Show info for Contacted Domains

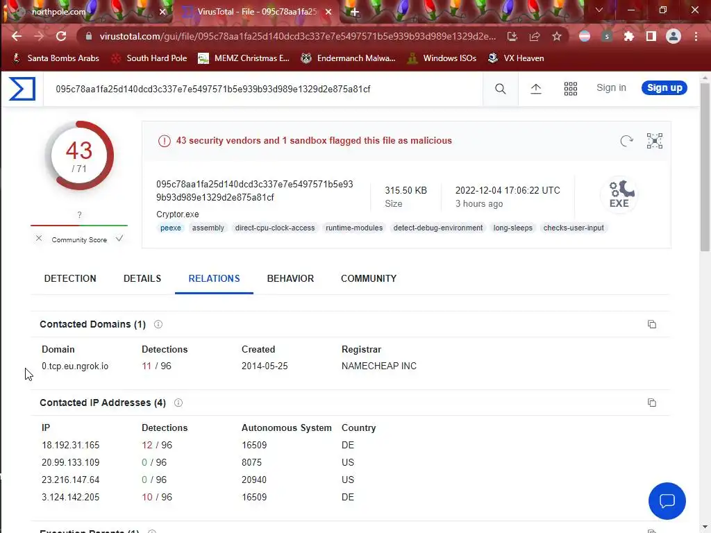[158, 324]
